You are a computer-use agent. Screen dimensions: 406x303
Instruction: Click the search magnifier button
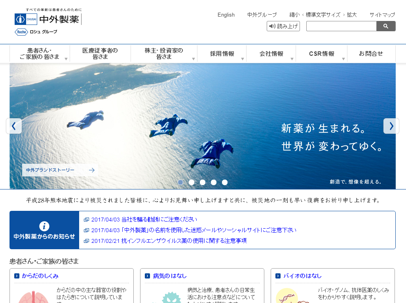[x=386, y=26]
